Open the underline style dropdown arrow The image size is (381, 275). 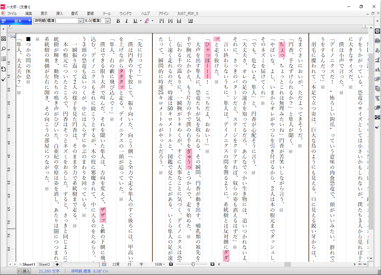coord(141,21)
